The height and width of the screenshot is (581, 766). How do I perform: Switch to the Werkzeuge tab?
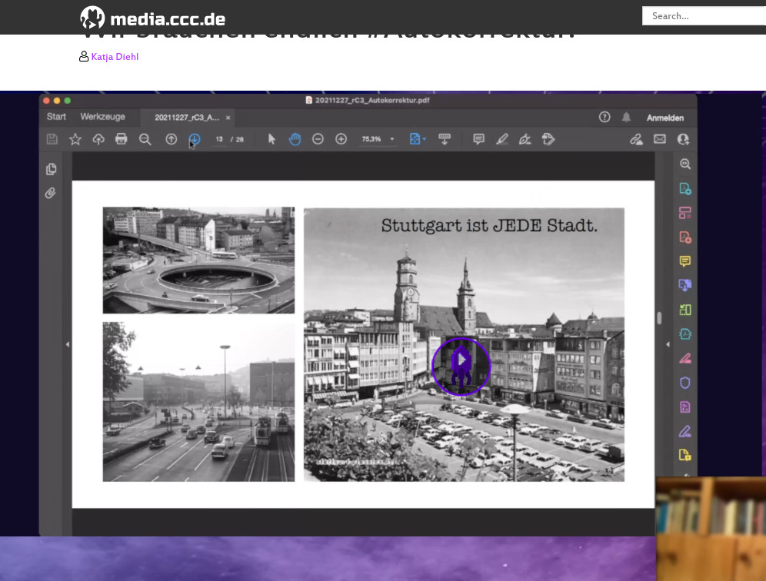click(x=102, y=117)
